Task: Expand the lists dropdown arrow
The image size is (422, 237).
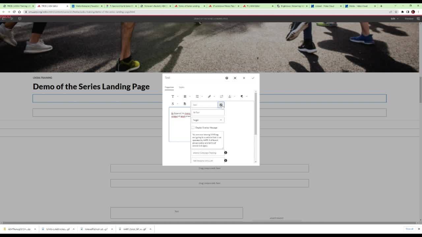Action: [x=202, y=96]
